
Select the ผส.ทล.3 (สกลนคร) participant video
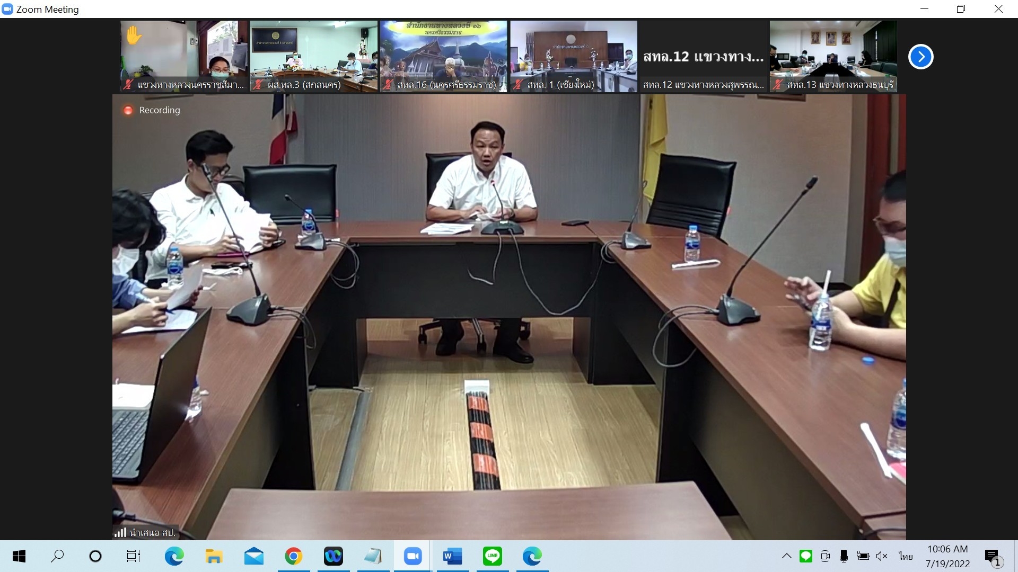pos(313,56)
